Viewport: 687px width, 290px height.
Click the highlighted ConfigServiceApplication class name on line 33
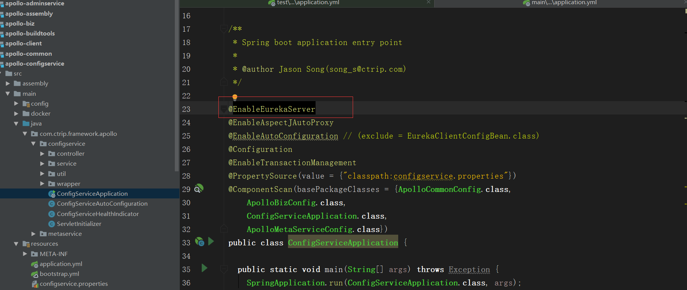pyautogui.click(x=343, y=243)
